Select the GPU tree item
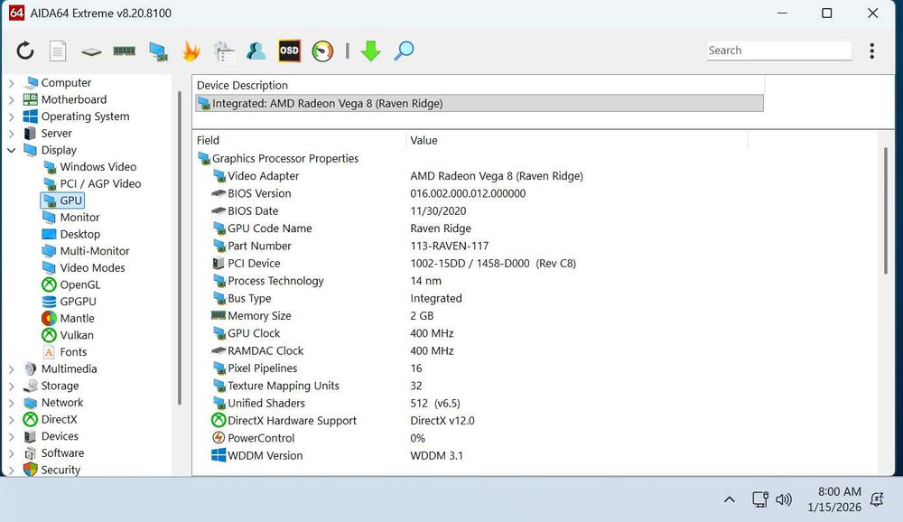Image resolution: width=903 pixels, height=522 pixels. (x=62, y=200)
